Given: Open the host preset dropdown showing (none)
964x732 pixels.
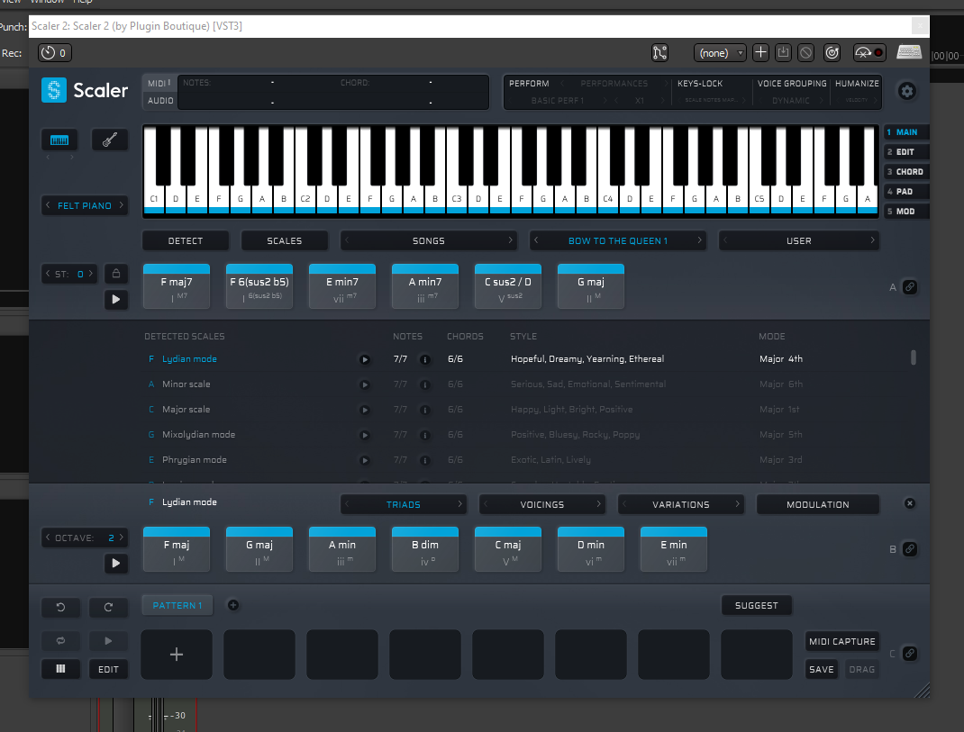Looking at the screenshot, I should [x=719, y=53].
